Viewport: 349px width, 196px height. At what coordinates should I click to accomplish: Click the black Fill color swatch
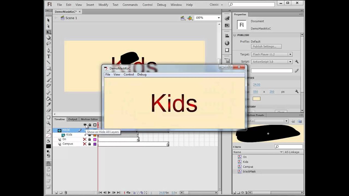point(49,146)
